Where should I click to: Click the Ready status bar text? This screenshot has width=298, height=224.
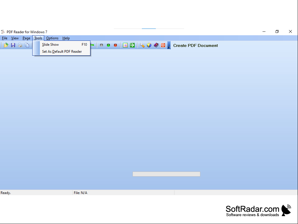click(6, 193)
